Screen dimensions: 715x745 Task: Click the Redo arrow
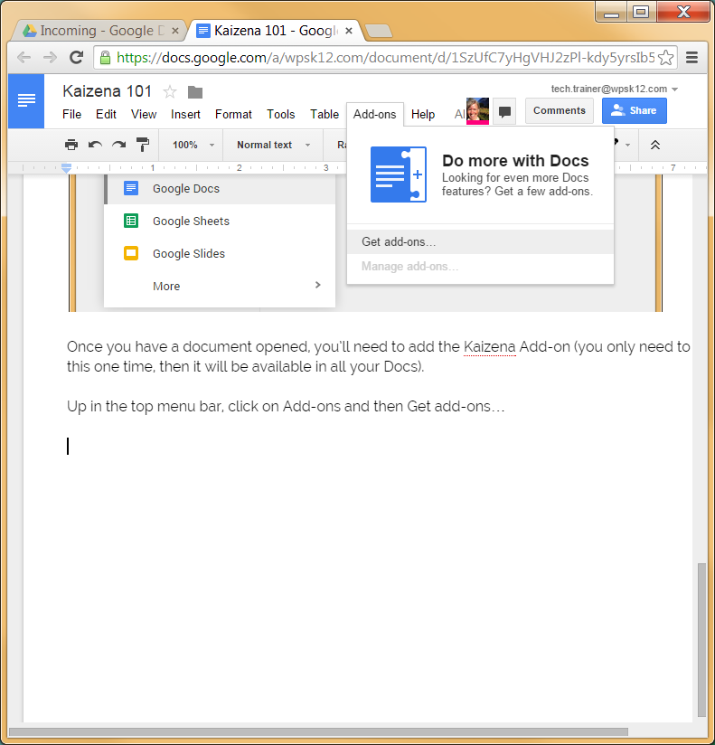(118, 145)
